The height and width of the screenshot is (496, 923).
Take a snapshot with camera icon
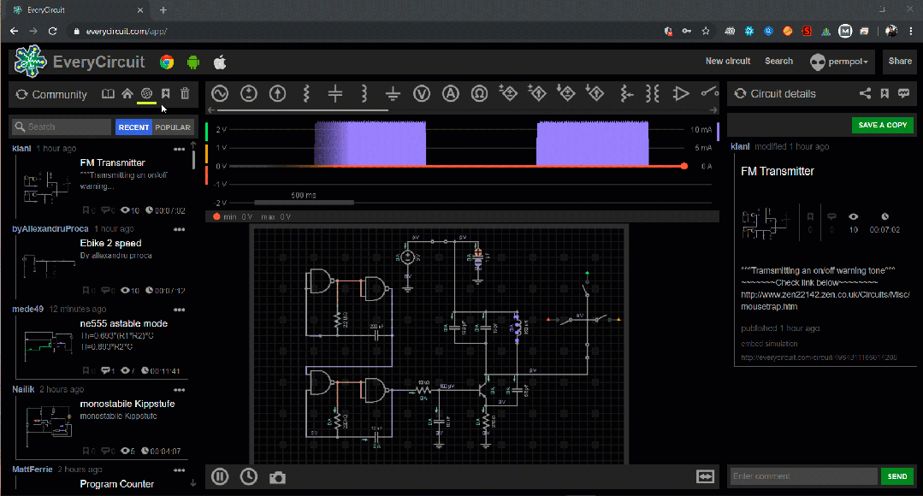coord(277,477)
